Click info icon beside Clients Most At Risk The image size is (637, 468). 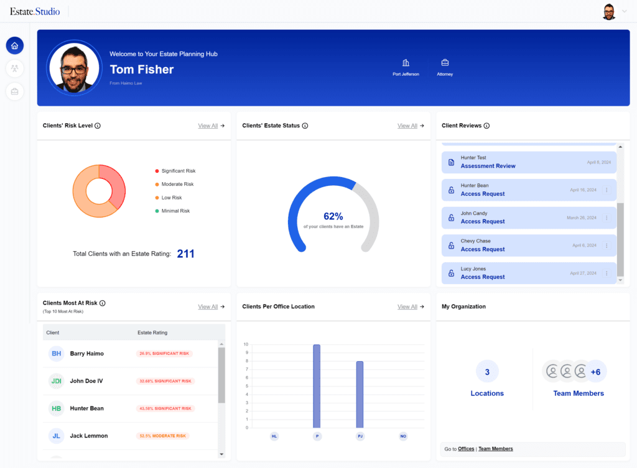pos(103,303)
